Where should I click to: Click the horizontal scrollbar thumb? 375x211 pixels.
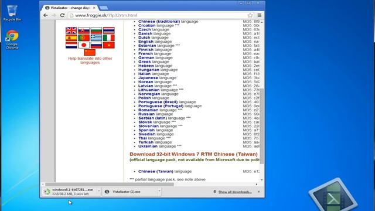pos(110,184)
